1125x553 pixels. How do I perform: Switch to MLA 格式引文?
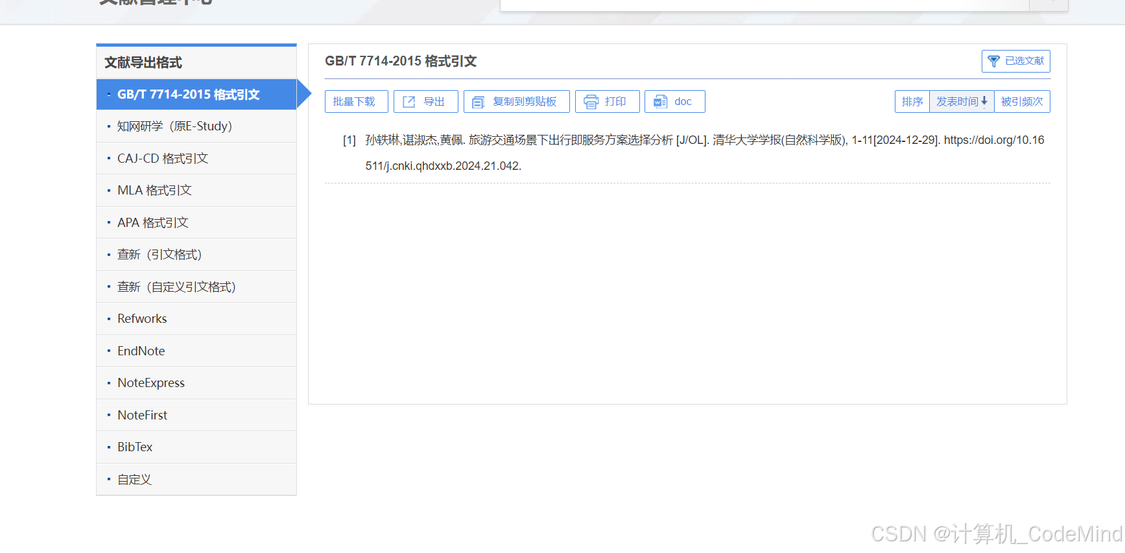196,191
